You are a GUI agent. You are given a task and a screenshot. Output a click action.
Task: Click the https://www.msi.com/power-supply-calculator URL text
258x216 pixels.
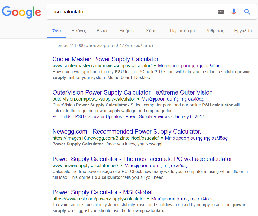point(99,199)
